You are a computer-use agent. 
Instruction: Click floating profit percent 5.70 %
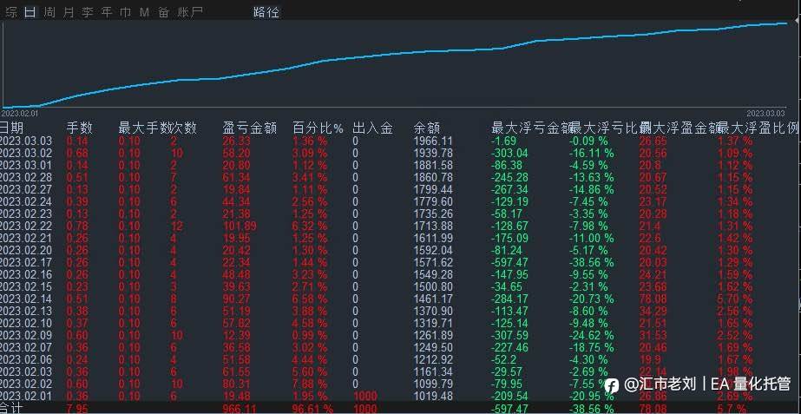734,299
